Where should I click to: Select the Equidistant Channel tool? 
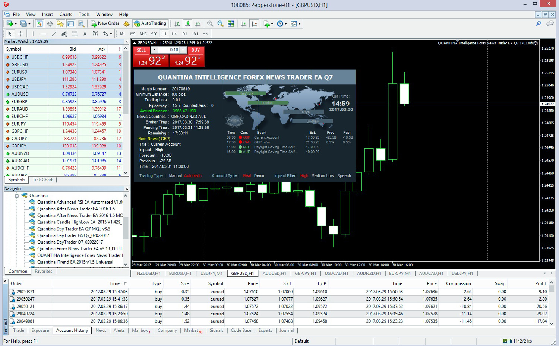[64, 34]
